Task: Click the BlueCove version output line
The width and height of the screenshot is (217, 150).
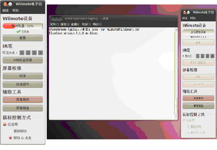Action: tap(73, 33)
